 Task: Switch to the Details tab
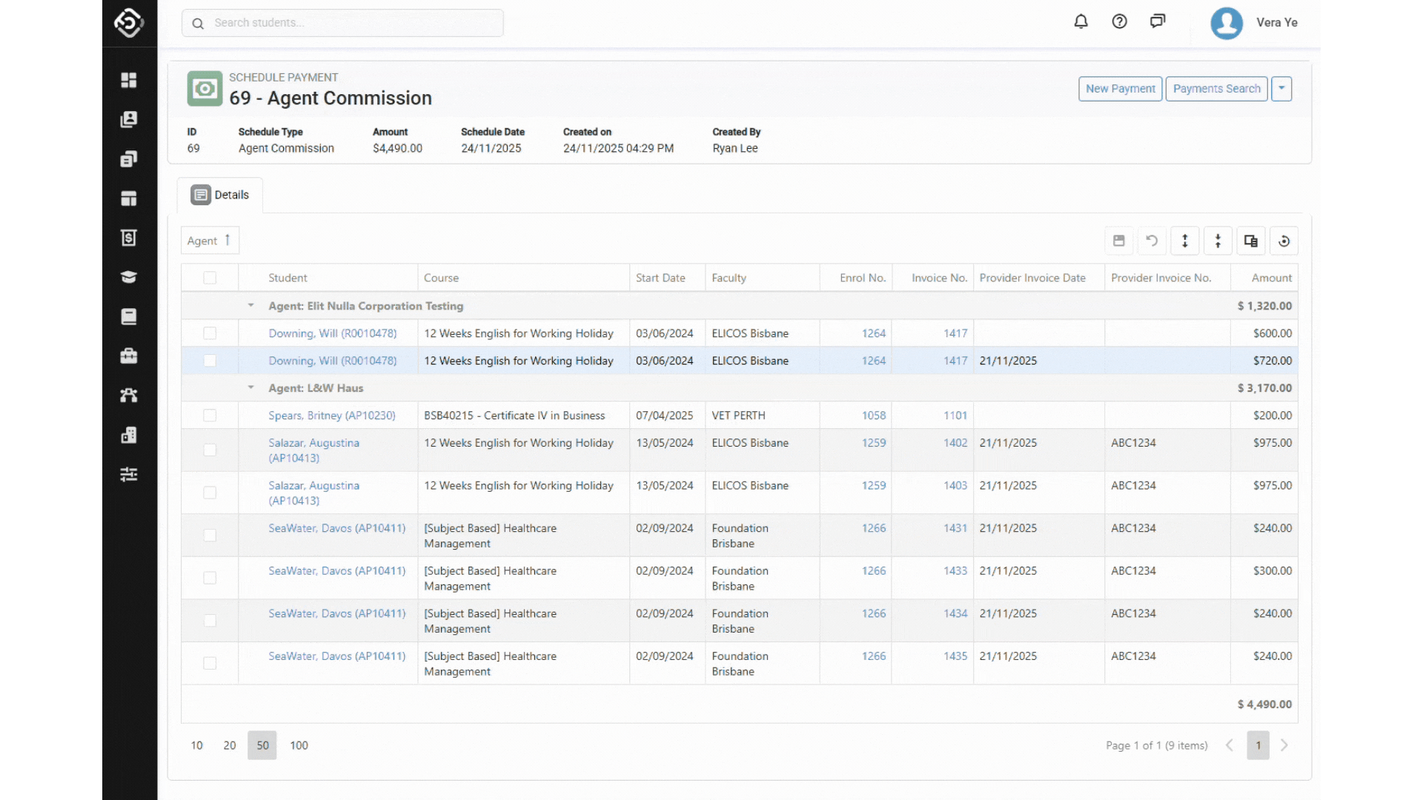pos(220,195)
